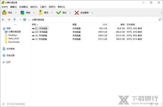Click the red 安全删除 X icon
Viewport: 163px width, 107px height.
(77, 13)
